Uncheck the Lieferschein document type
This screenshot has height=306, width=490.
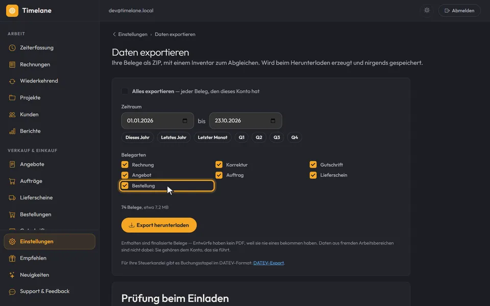coord(313,175)
